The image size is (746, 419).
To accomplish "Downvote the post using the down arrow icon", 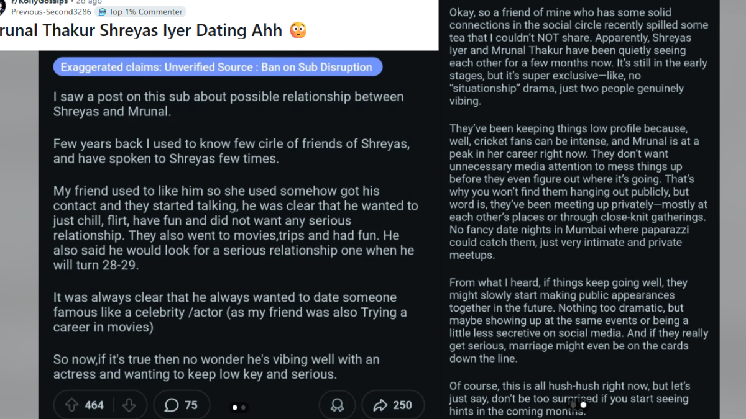I will (x=130, y=404).
